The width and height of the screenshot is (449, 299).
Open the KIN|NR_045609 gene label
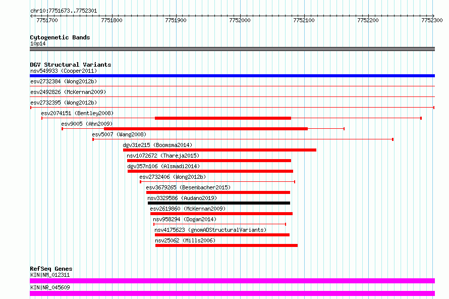(x=50, y=287)
